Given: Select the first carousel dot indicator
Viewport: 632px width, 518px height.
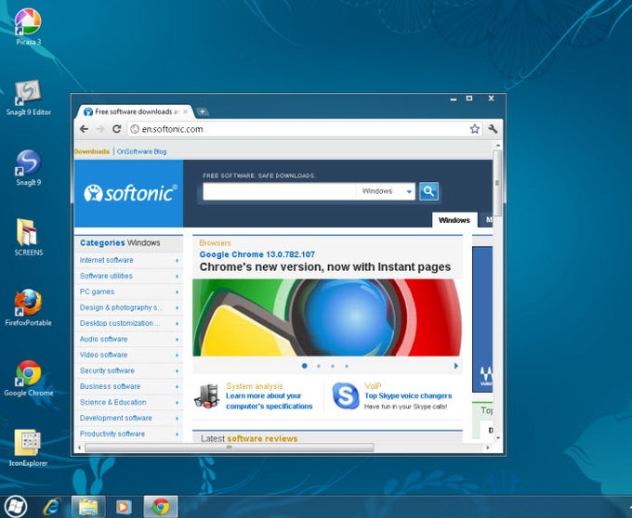Looking at the screenshot, I should 304,366.
